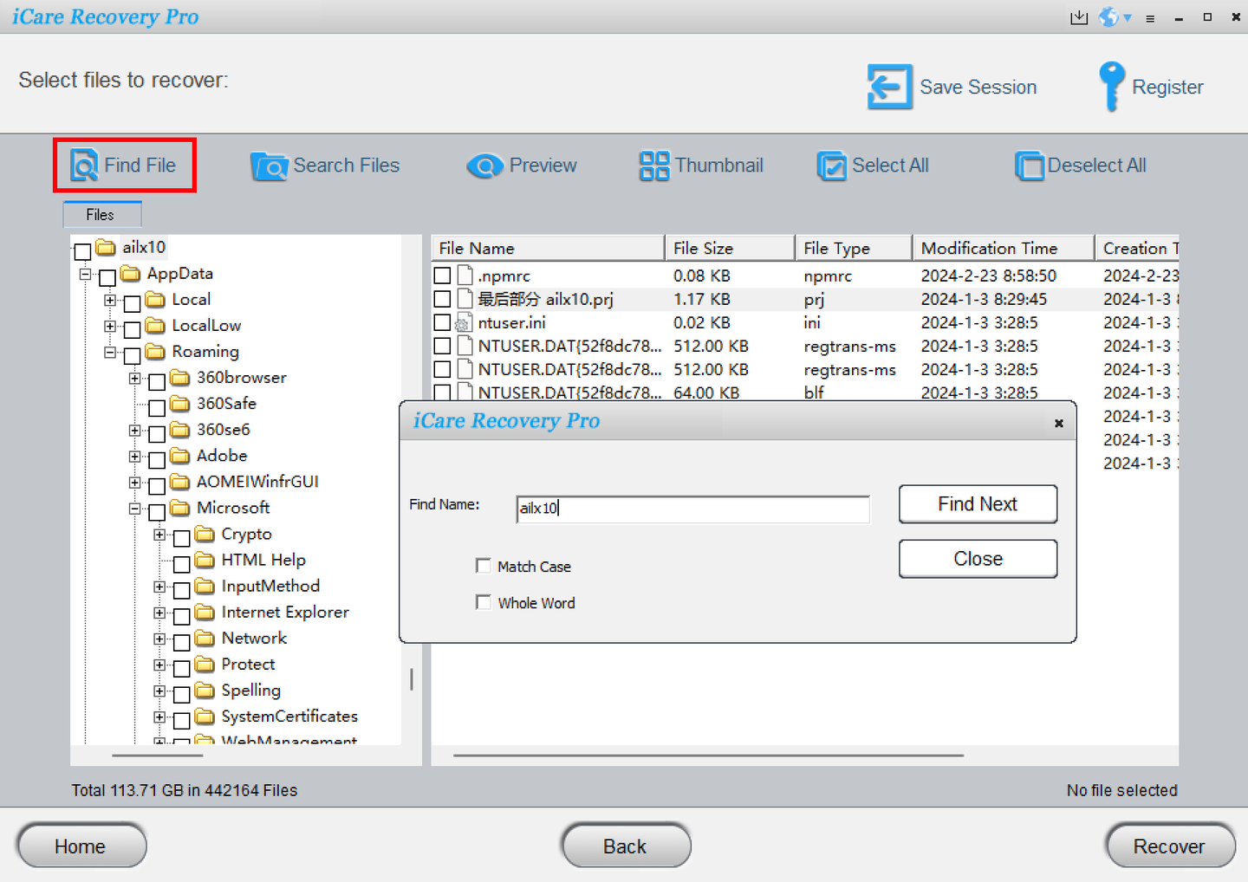
Task: Expand the Crypto folder under Microsoft
Action: [x=159, y=536]
